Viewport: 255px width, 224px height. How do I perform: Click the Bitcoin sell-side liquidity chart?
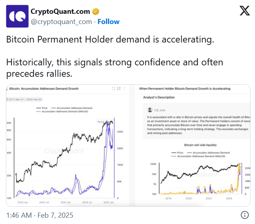201,170
